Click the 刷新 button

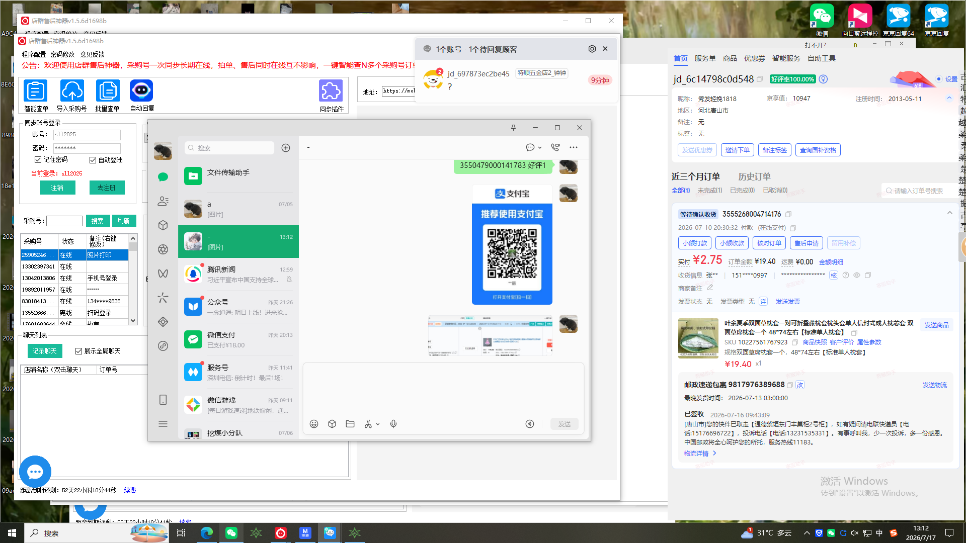click(124, 221)
